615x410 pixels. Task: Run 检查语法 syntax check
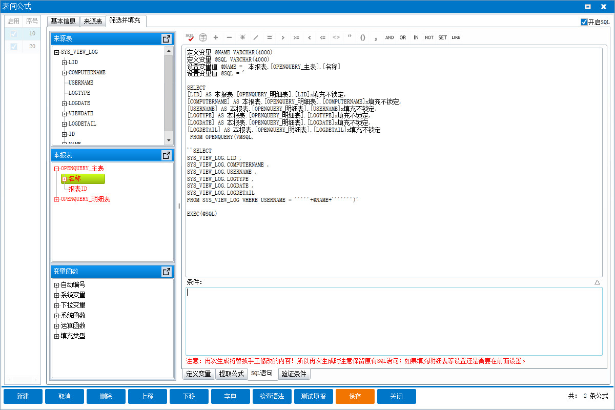pos(272,397)
